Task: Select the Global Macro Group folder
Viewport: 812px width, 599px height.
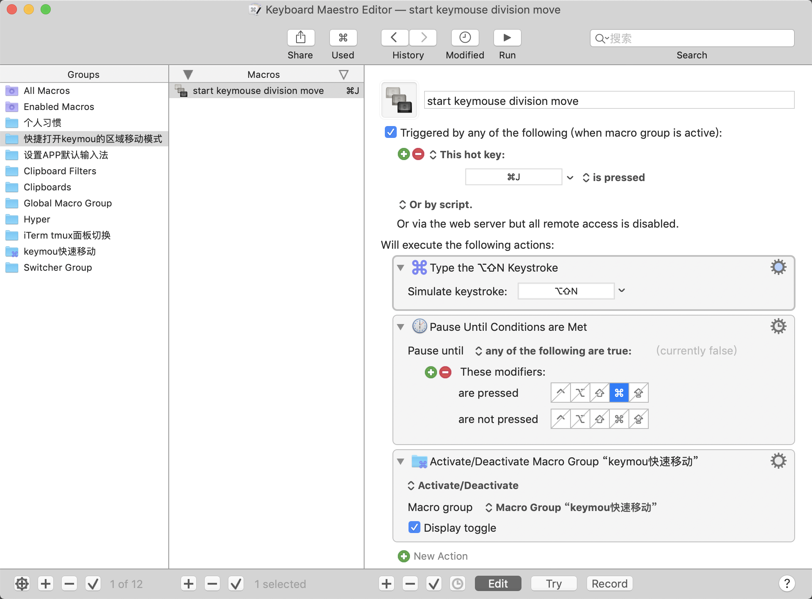Action: coord(68,203)
